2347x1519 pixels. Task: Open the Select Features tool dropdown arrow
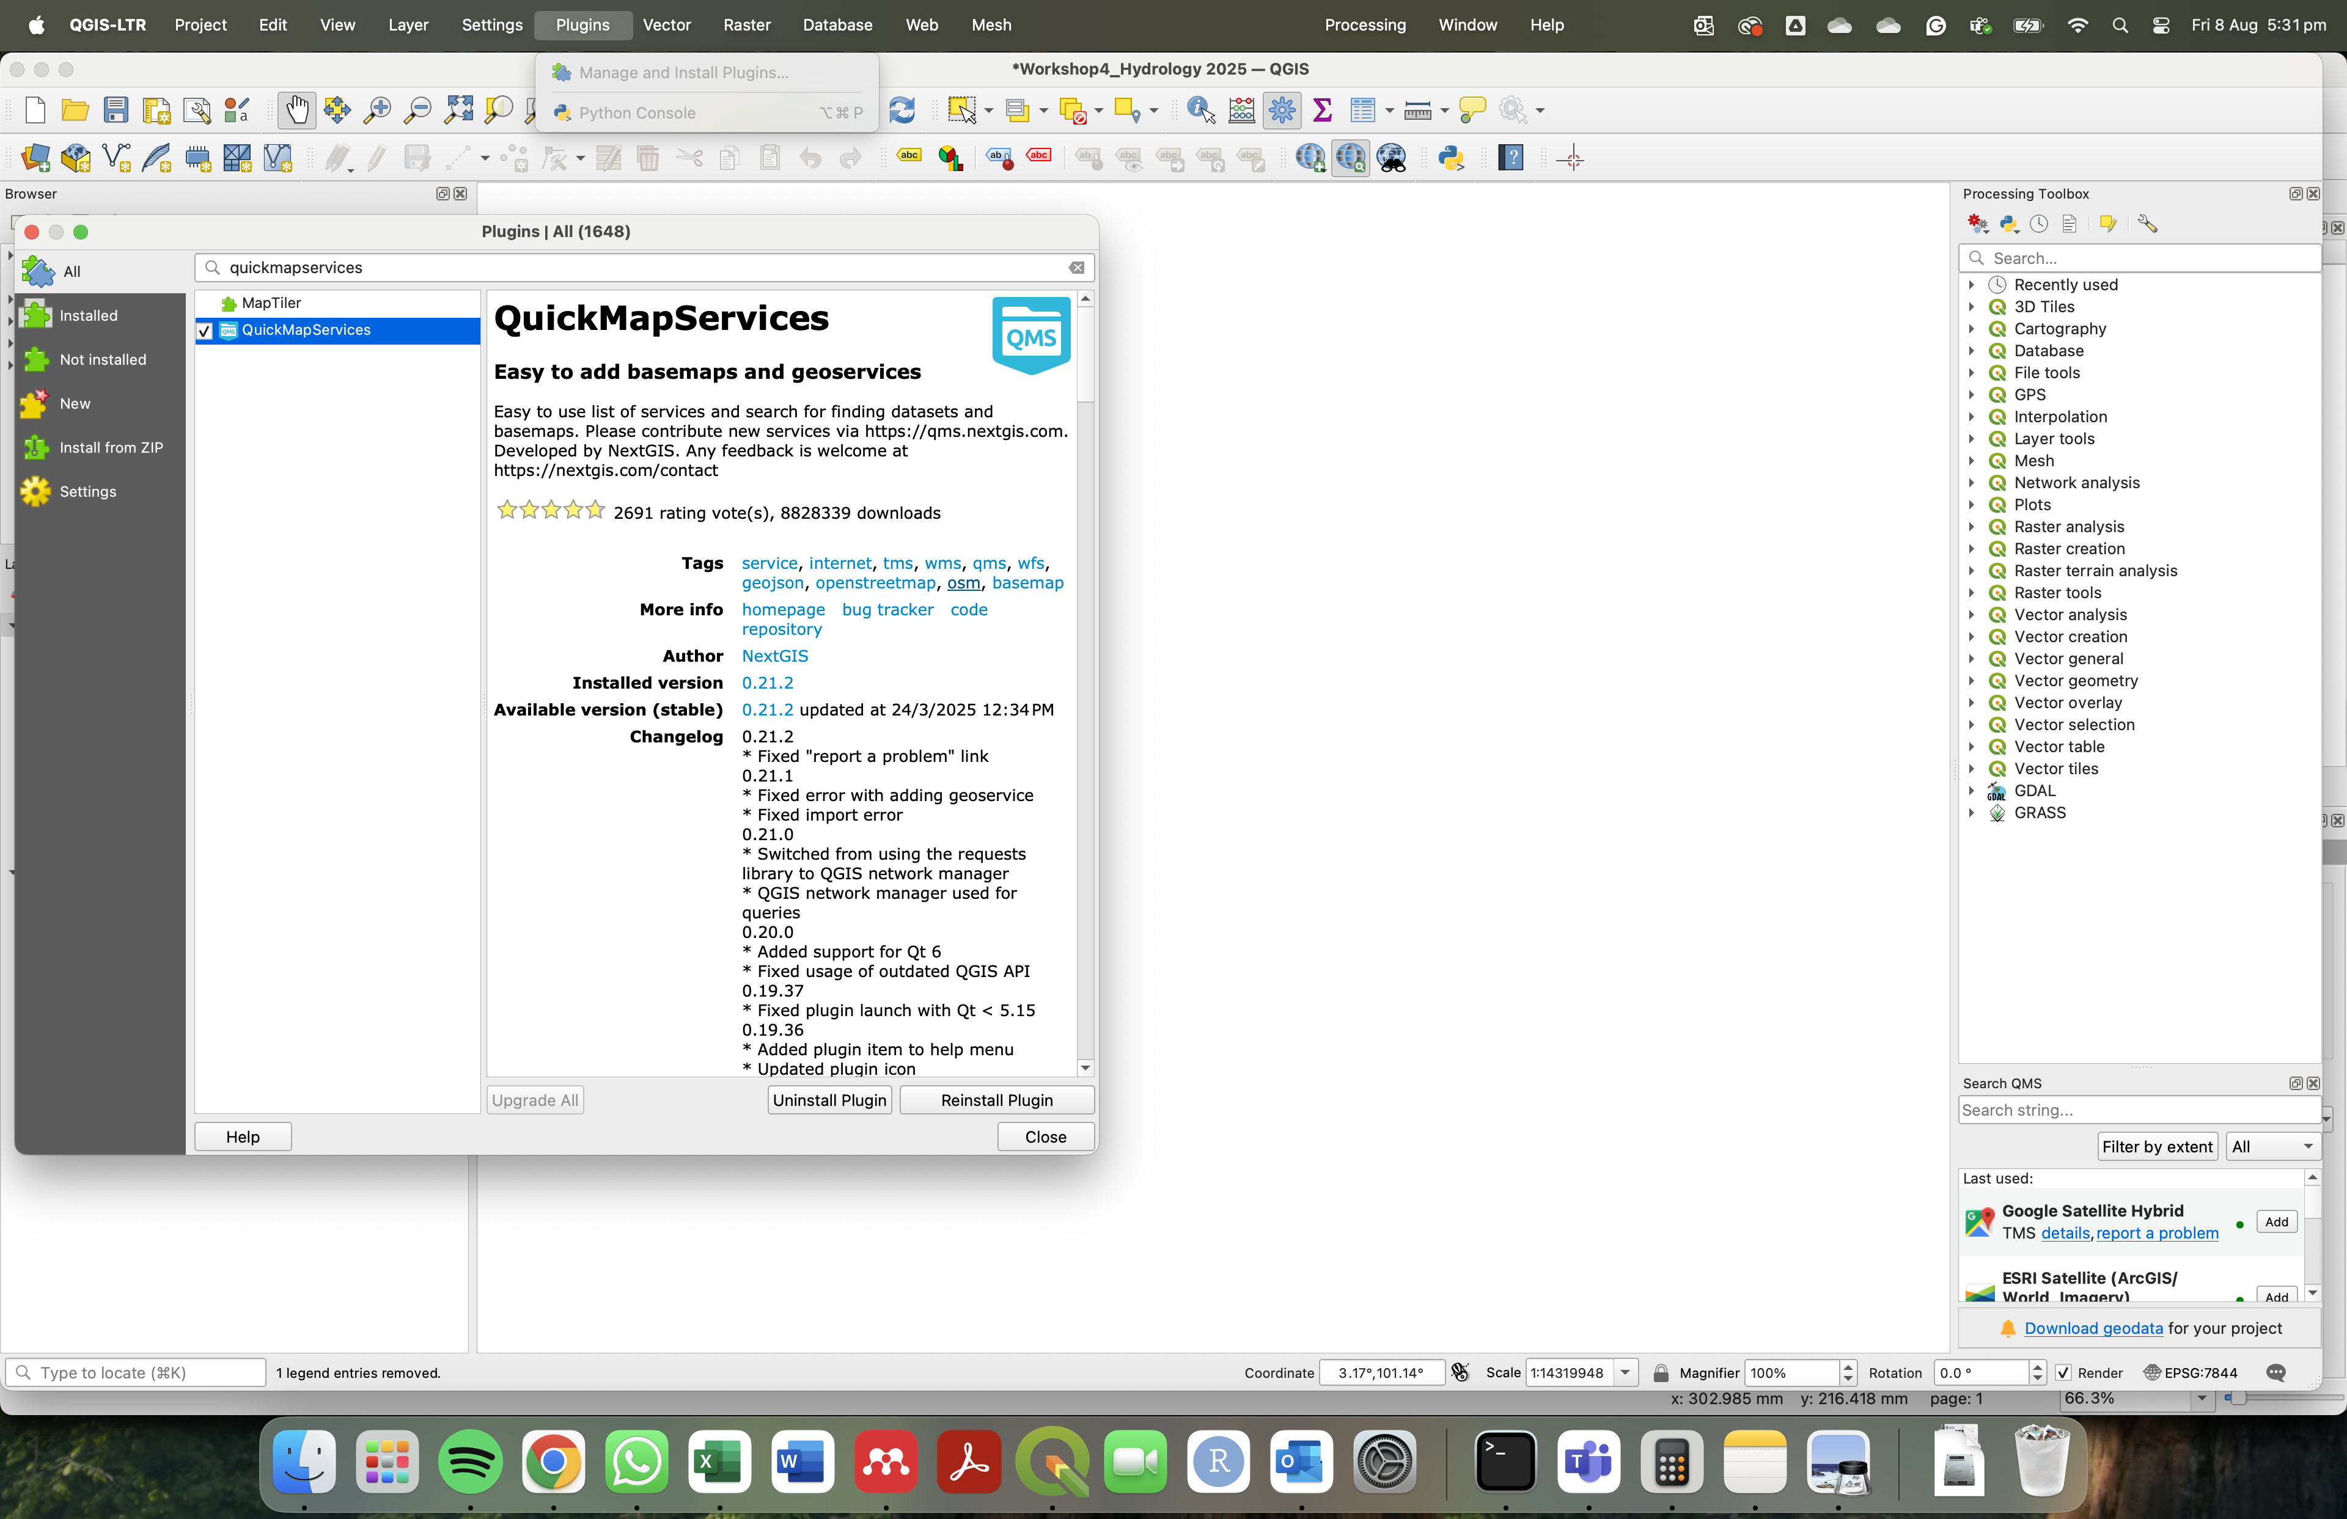pos(989,111)
